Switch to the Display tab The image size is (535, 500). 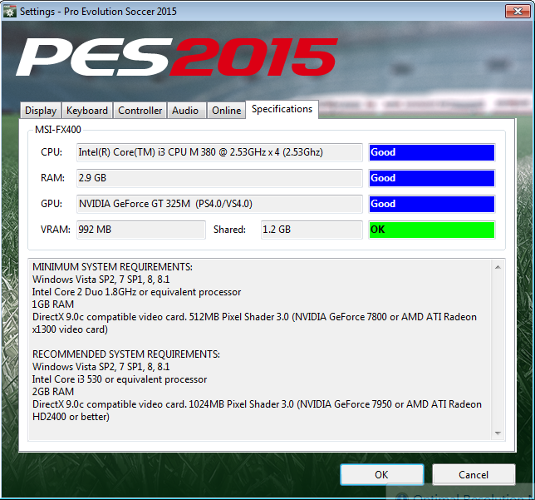pos(41,111)
